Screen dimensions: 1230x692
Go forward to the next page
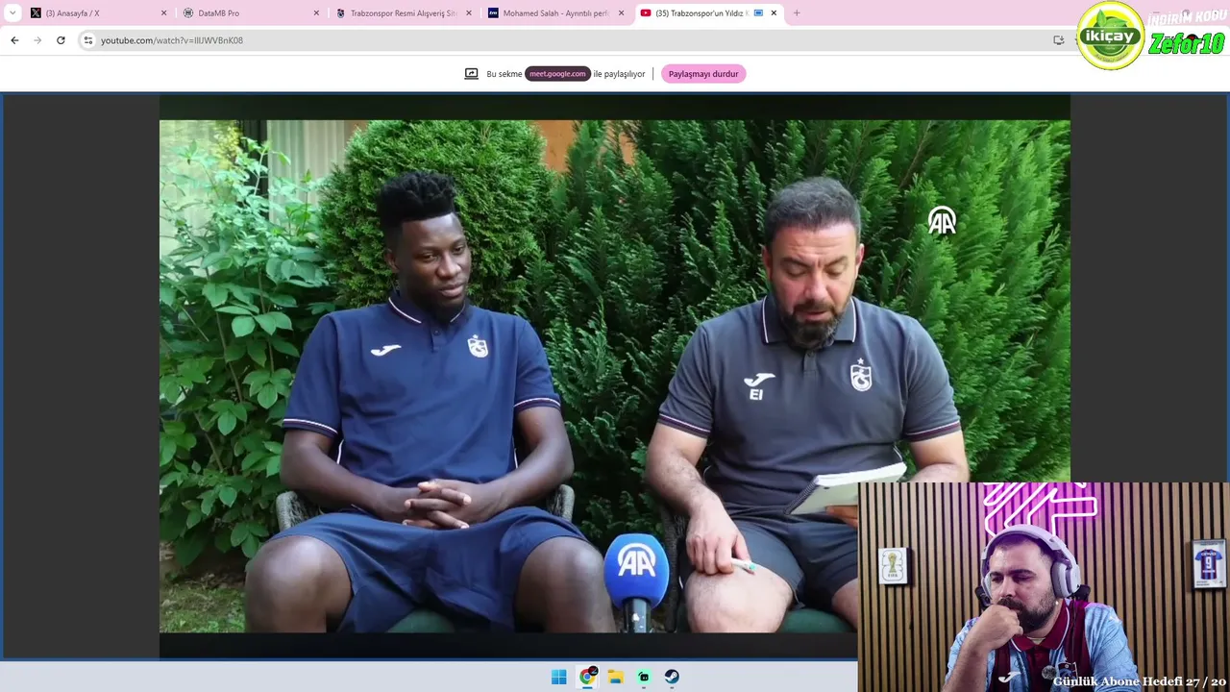37,40
